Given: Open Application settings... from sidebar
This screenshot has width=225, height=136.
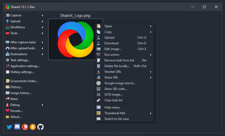Looking at the screenshot, I should [x=25, y=66].
